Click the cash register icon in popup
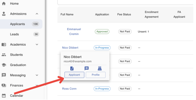The height and width of the screenshot is (100, 196). (x=100, y=68)
